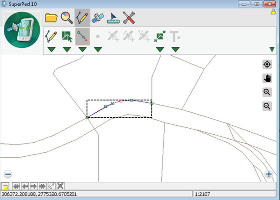Click the SuperPad 10 title text

pos(23,4)
